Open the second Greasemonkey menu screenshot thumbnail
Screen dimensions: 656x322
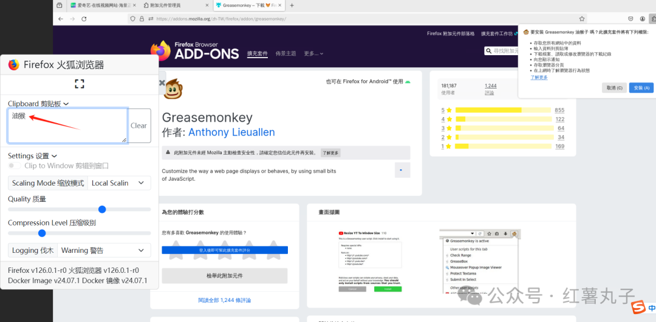tap(480, 261)
